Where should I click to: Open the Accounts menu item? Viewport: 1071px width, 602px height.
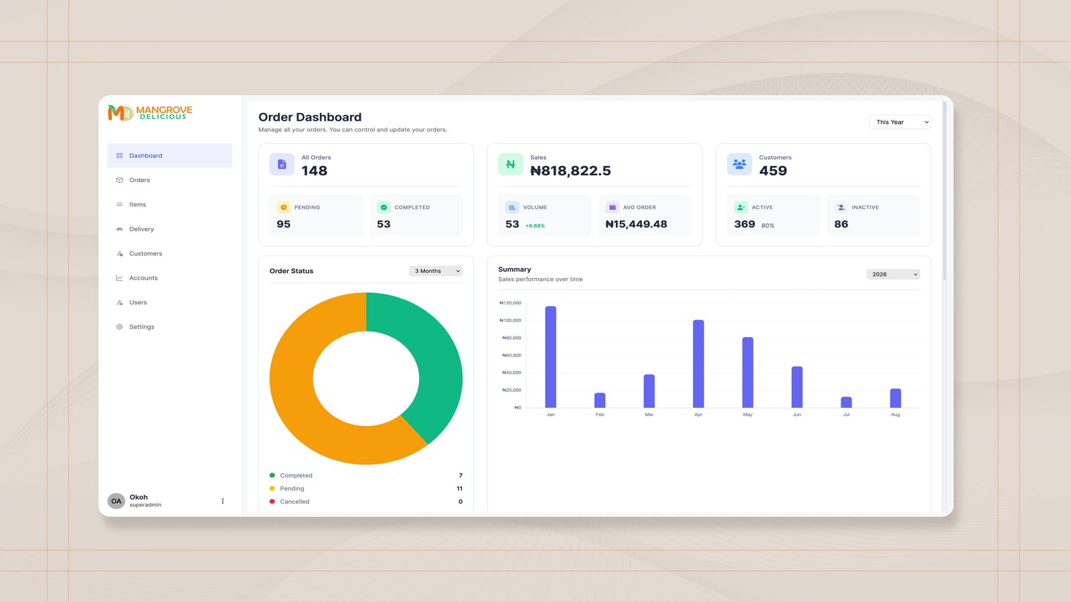169,278
